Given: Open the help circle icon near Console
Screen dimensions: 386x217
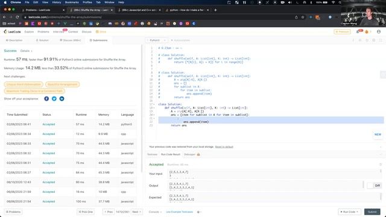Looking at the screenshot, I should tap(198, 212).
